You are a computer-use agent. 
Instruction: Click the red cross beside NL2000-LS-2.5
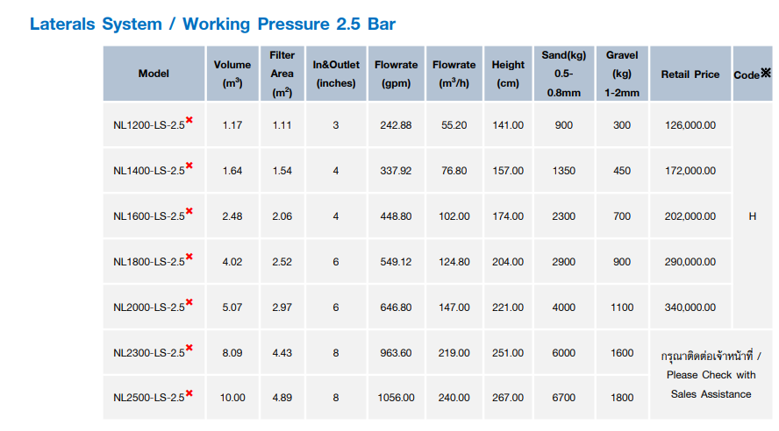pos(189,302)
